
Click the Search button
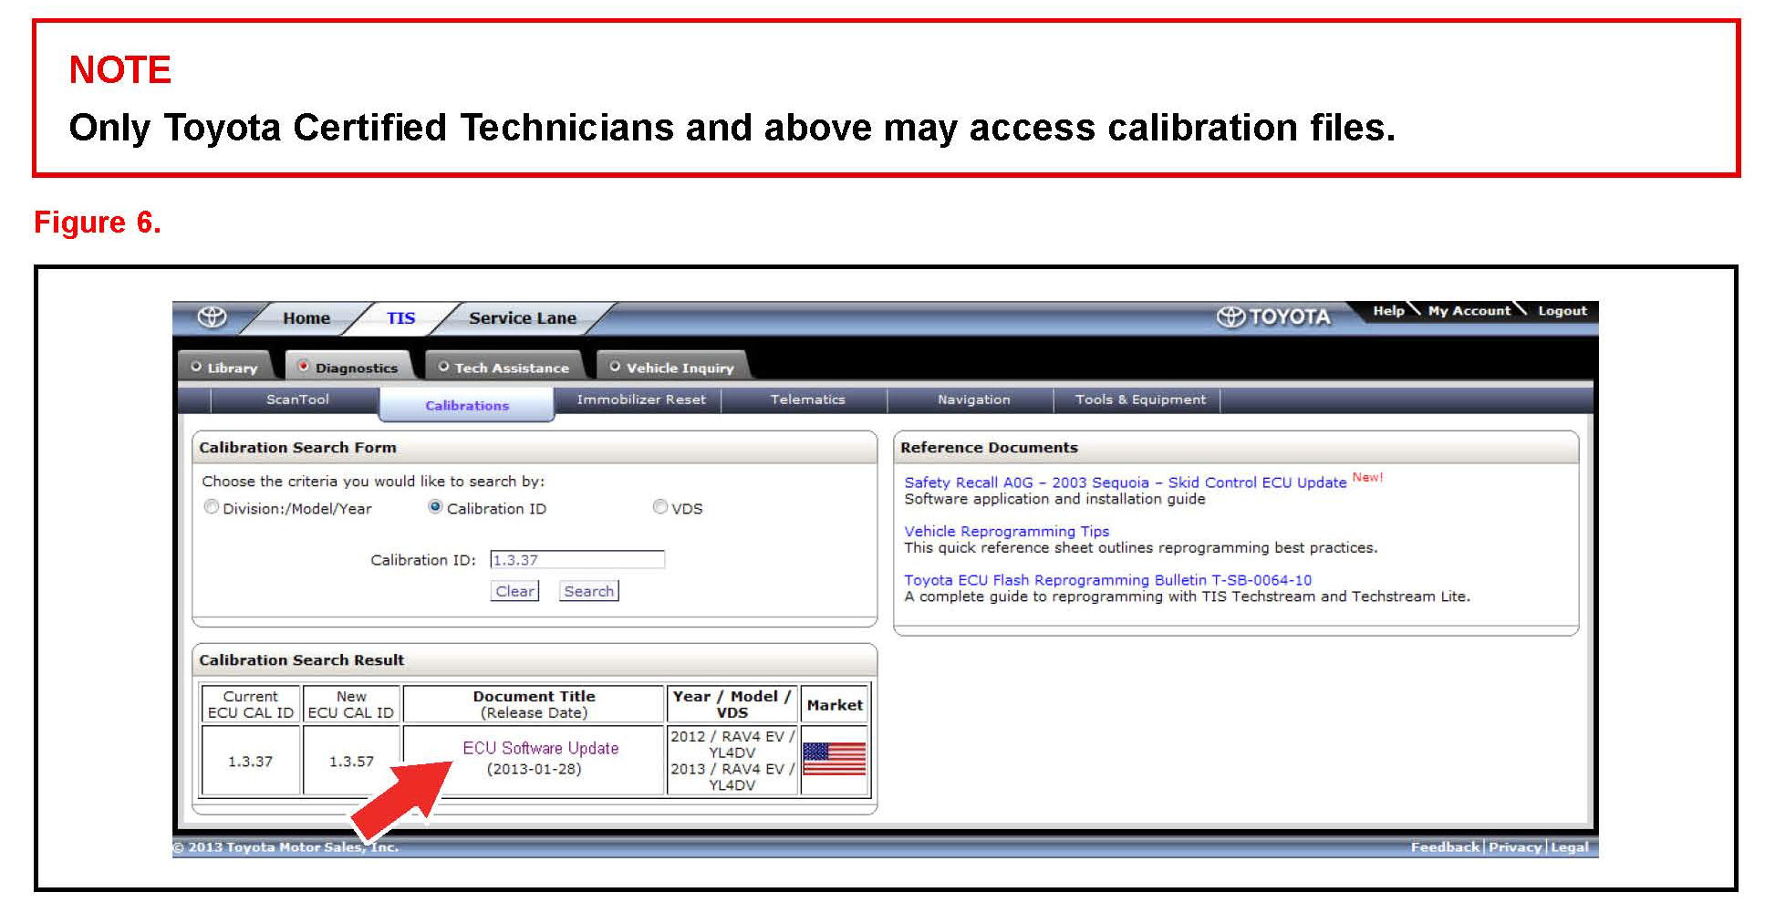[x=588, y=591]
